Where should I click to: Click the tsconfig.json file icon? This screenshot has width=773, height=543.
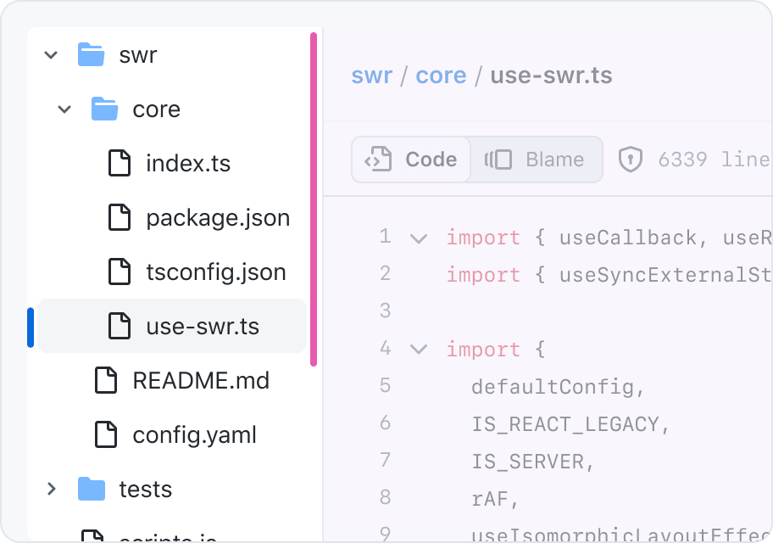point(120,271)
